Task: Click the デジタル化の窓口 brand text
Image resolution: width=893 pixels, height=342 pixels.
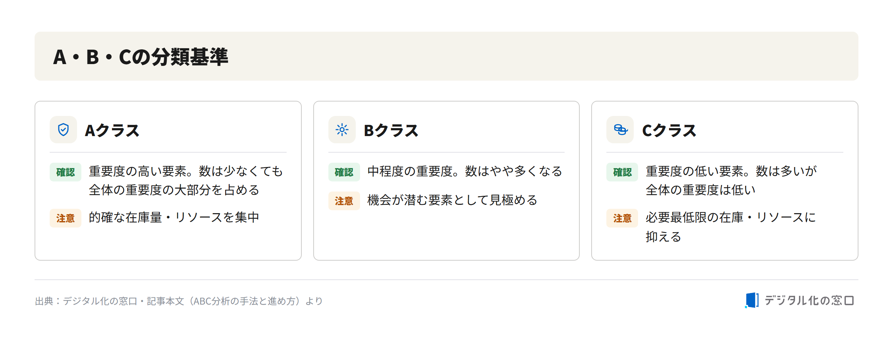Action: tap(809, 301)
